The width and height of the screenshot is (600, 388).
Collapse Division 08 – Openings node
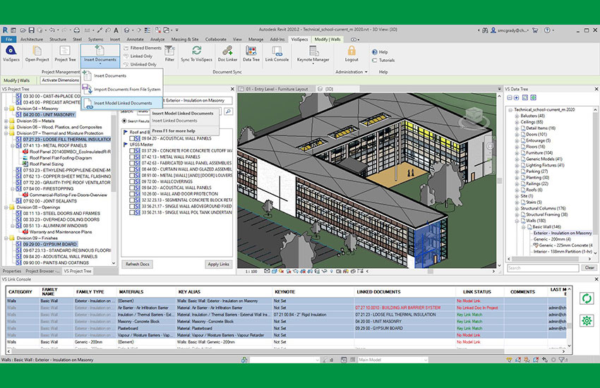pyautogui.click(x=6, y=207)
